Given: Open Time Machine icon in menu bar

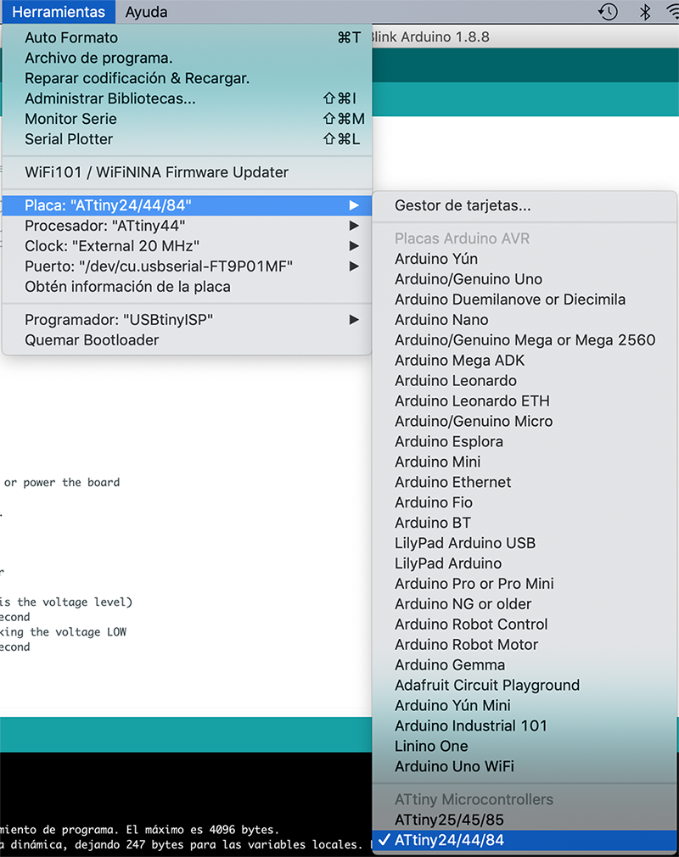Looking at the screenshot, I should pyautogui.click(x=608, y=12).
